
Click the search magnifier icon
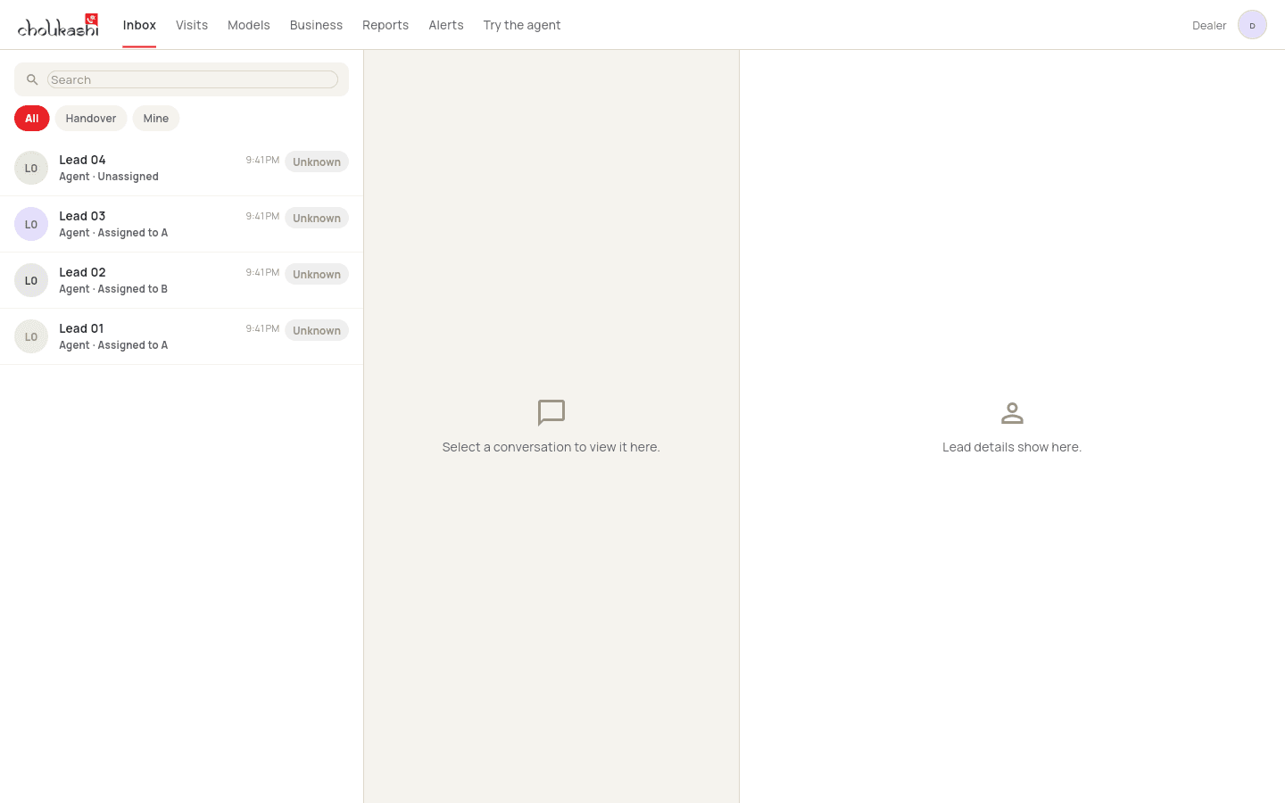click(x=32, y=79)
